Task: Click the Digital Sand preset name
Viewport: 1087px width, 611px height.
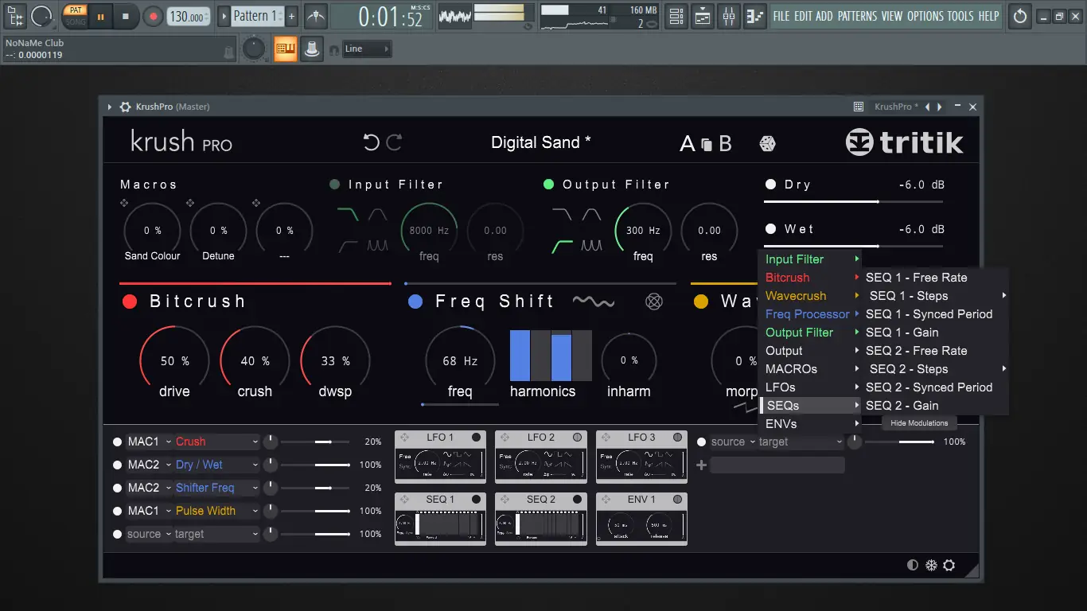Action: pos(540,142)
